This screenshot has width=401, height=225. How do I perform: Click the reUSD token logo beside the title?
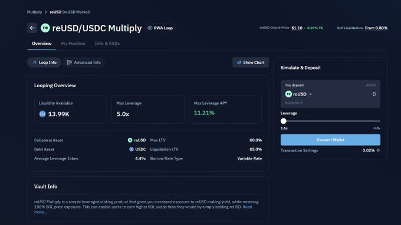tap(45, 28)
